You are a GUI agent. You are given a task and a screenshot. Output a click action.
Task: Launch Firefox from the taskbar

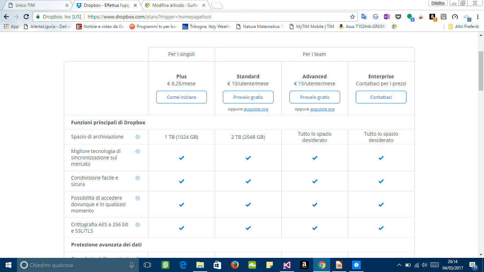tap(235, 265)
